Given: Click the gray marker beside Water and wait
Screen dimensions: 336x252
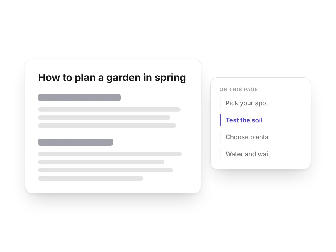Looking at the screenshot, I should (220, 154).
